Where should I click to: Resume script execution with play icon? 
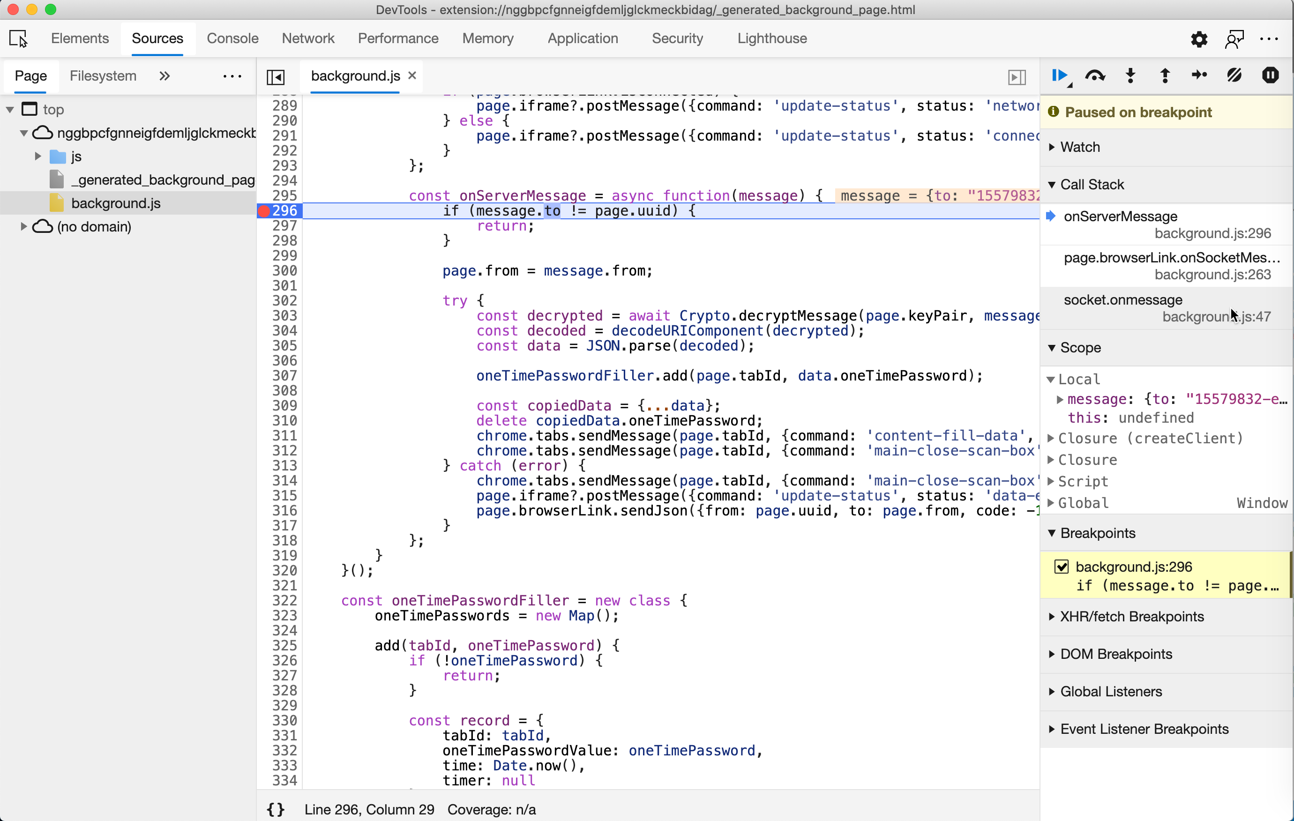1059,76
